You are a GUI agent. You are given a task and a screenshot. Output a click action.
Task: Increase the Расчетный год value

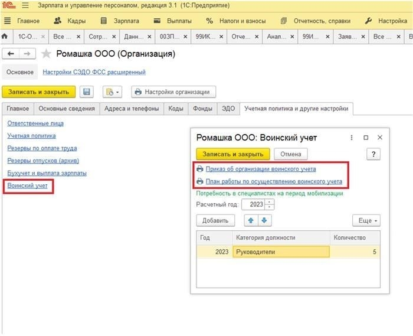click(269, 201)
